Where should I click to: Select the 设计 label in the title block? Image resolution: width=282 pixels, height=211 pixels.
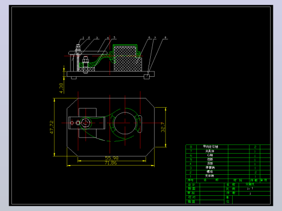191,184
